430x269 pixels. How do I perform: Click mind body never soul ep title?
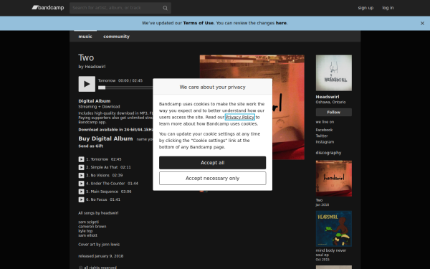(330, 253)
